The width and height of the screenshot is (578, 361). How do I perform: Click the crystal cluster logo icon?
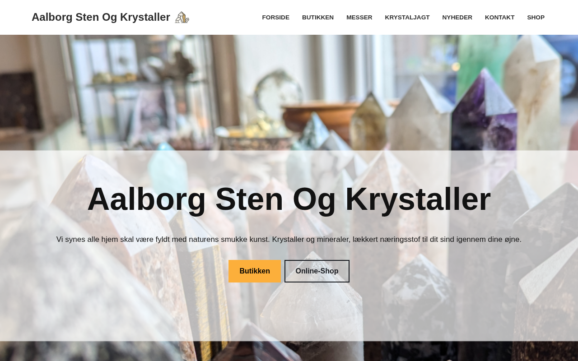pyautogui.click(x=182, y=17)
